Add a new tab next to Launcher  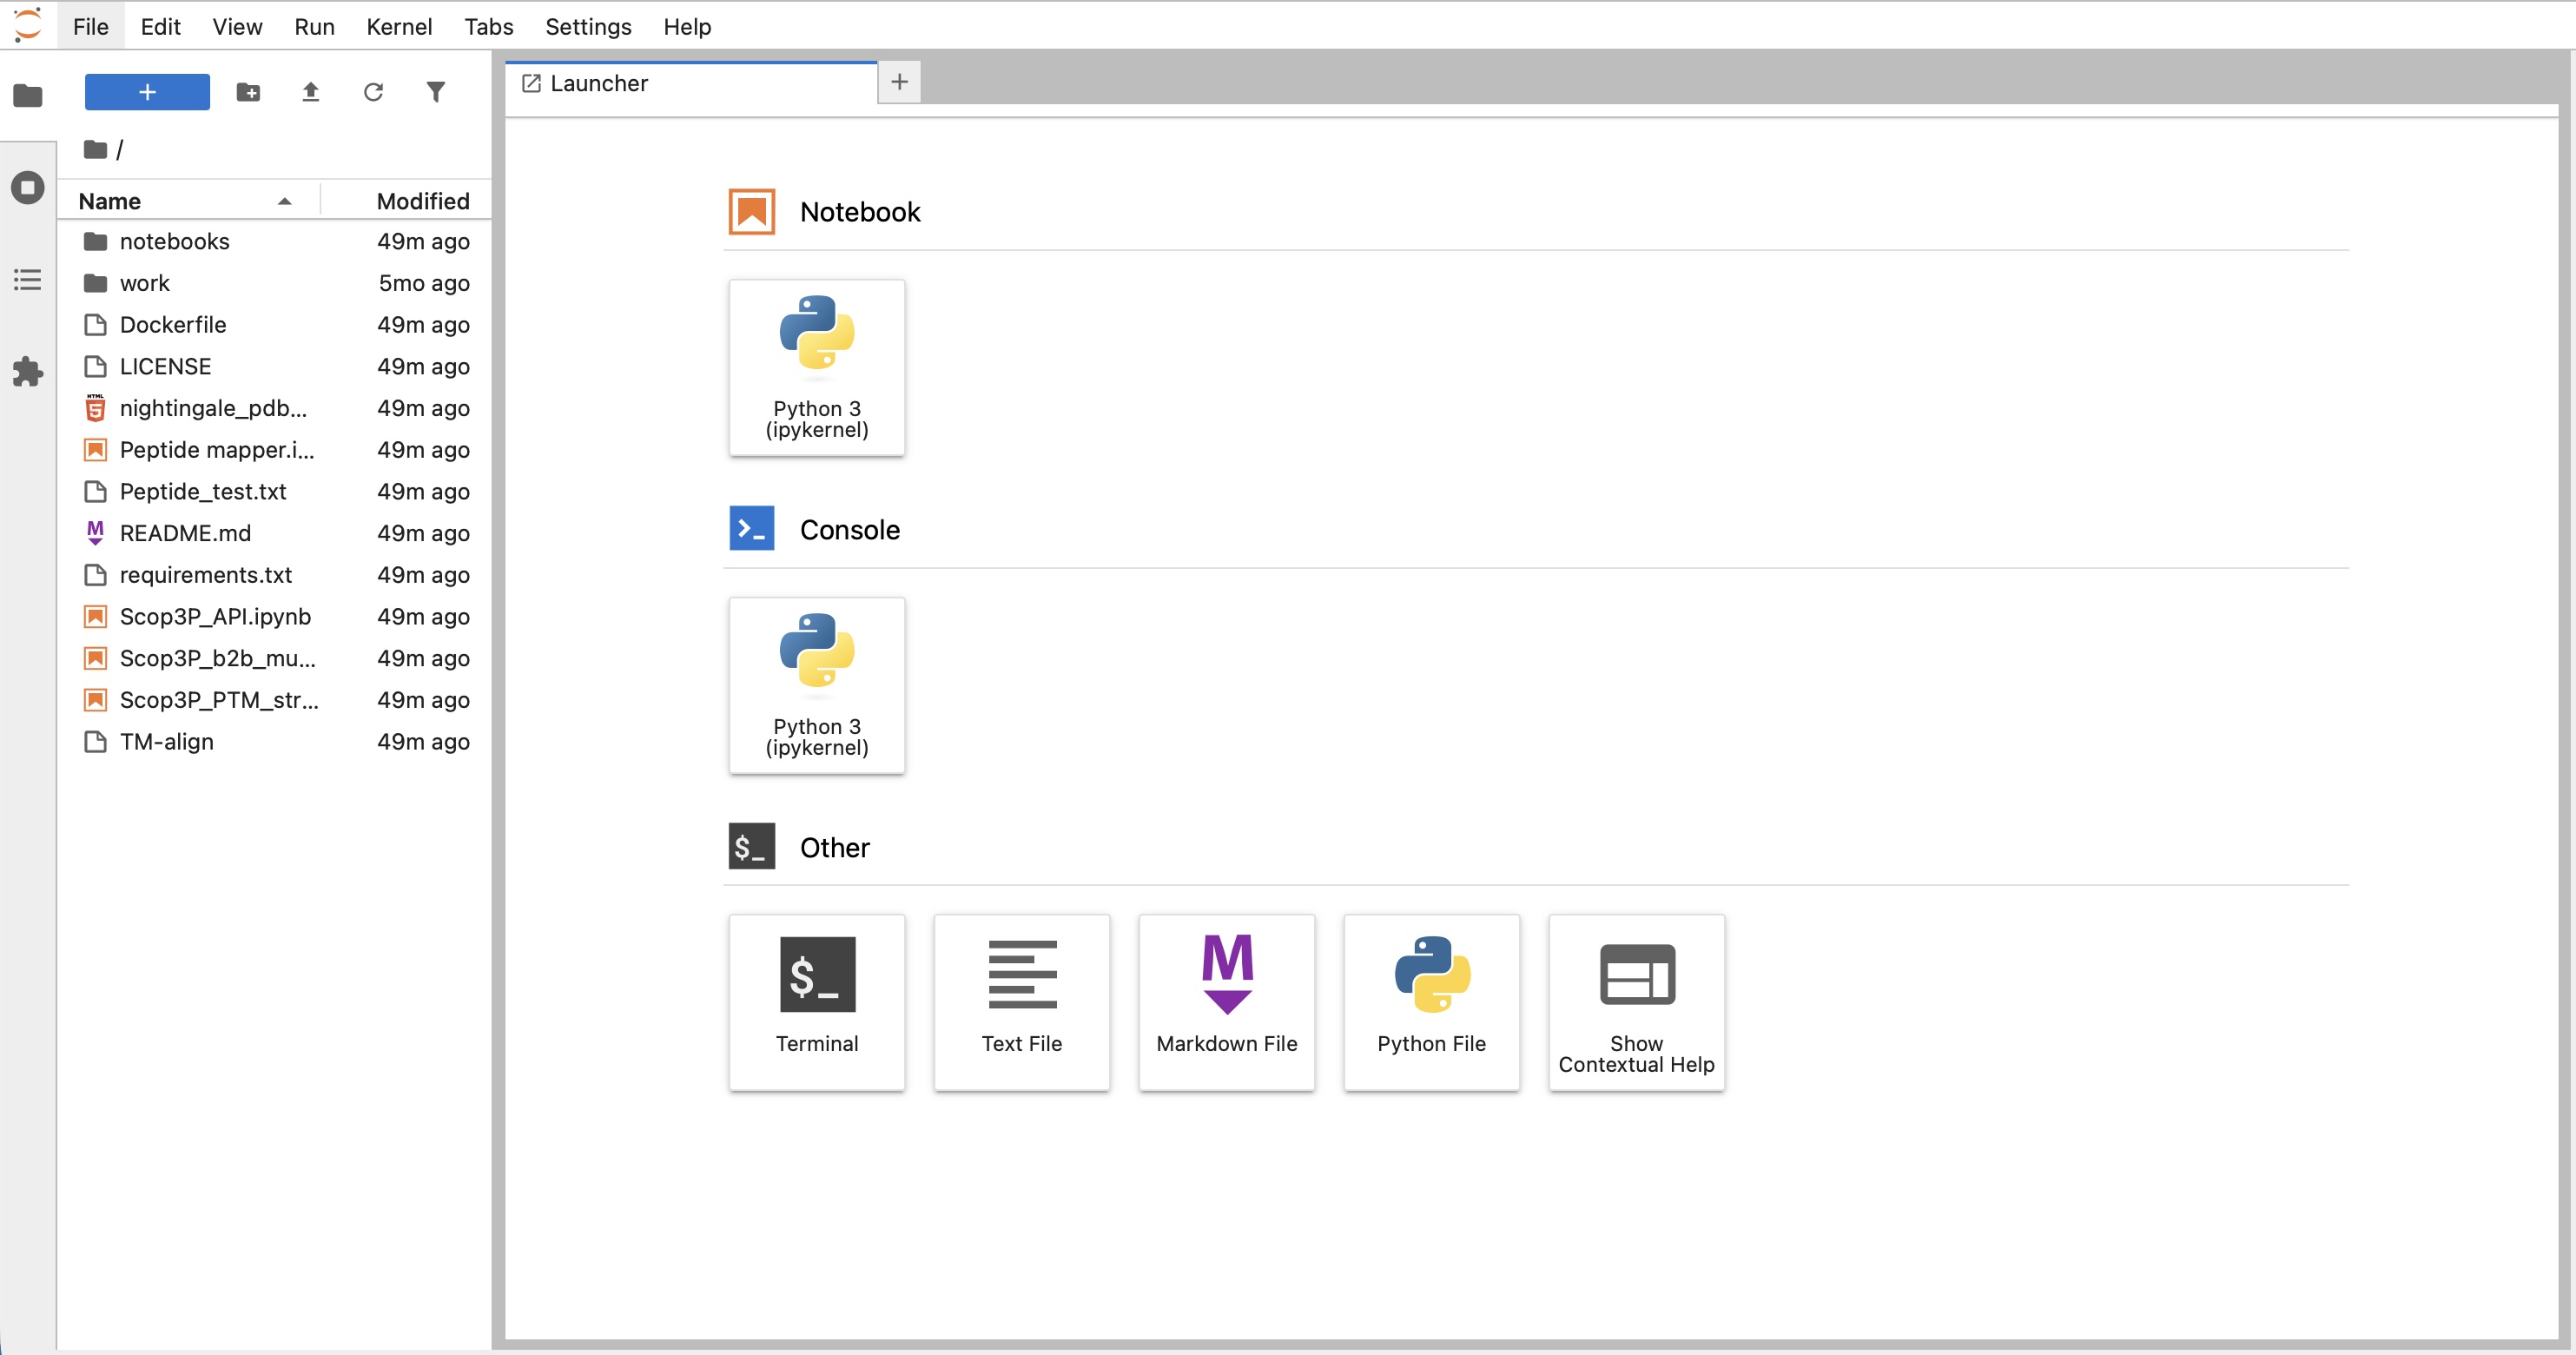(x=899, y=82)
